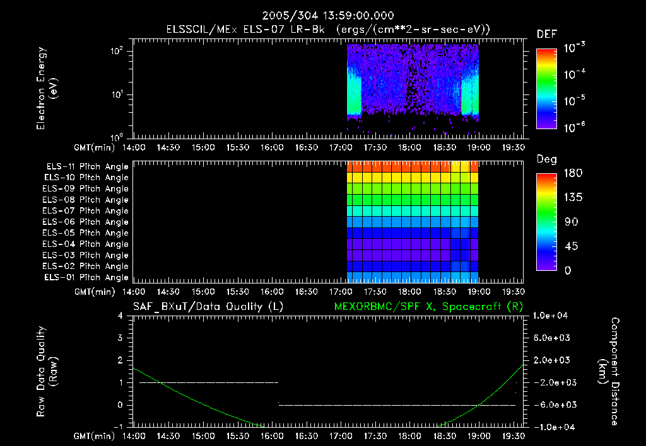Click the timestamp title 2005/304 13:59:00.000

[328, 16]
